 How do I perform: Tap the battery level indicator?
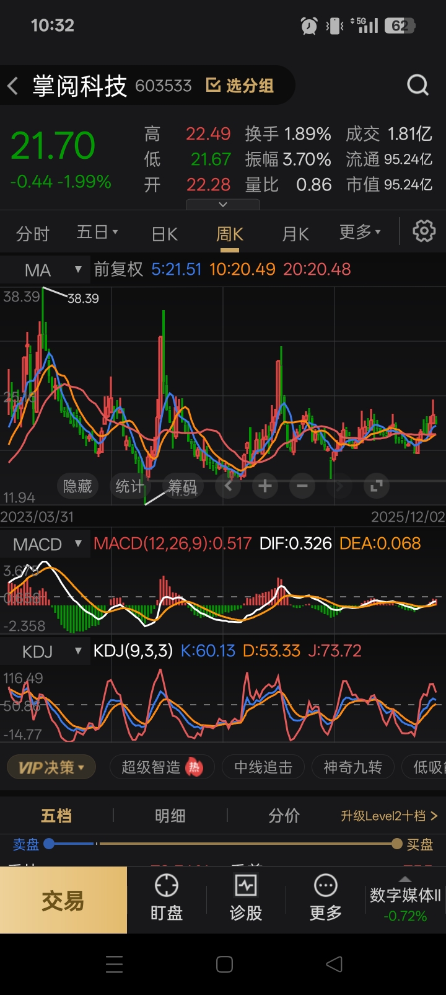400,25
